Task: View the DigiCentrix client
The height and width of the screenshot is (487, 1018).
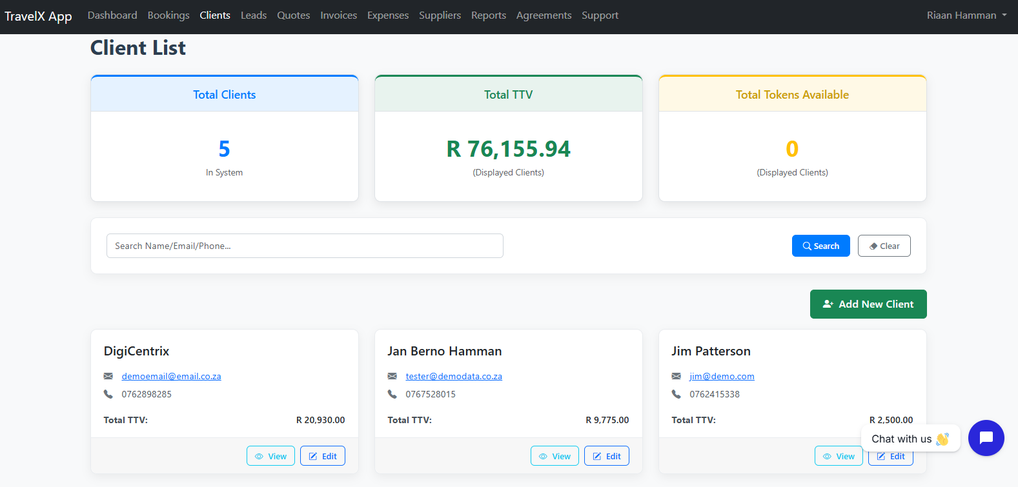Action: point(270,456)
